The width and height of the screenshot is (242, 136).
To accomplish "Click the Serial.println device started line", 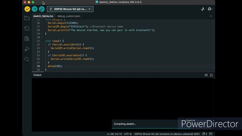I will click(x=101, y=30).
